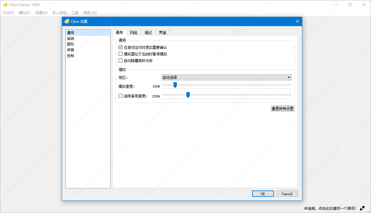The width and height of the screenshot is (371, 213).
Task: Switch to the 界面 tab
Action: 163,33
